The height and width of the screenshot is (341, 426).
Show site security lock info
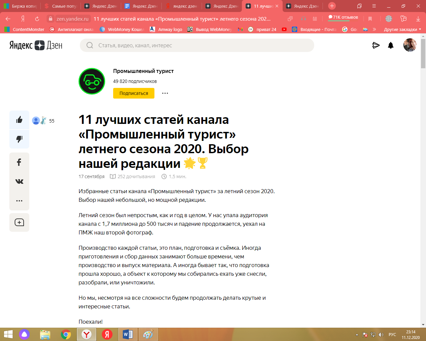click(50, 19)
